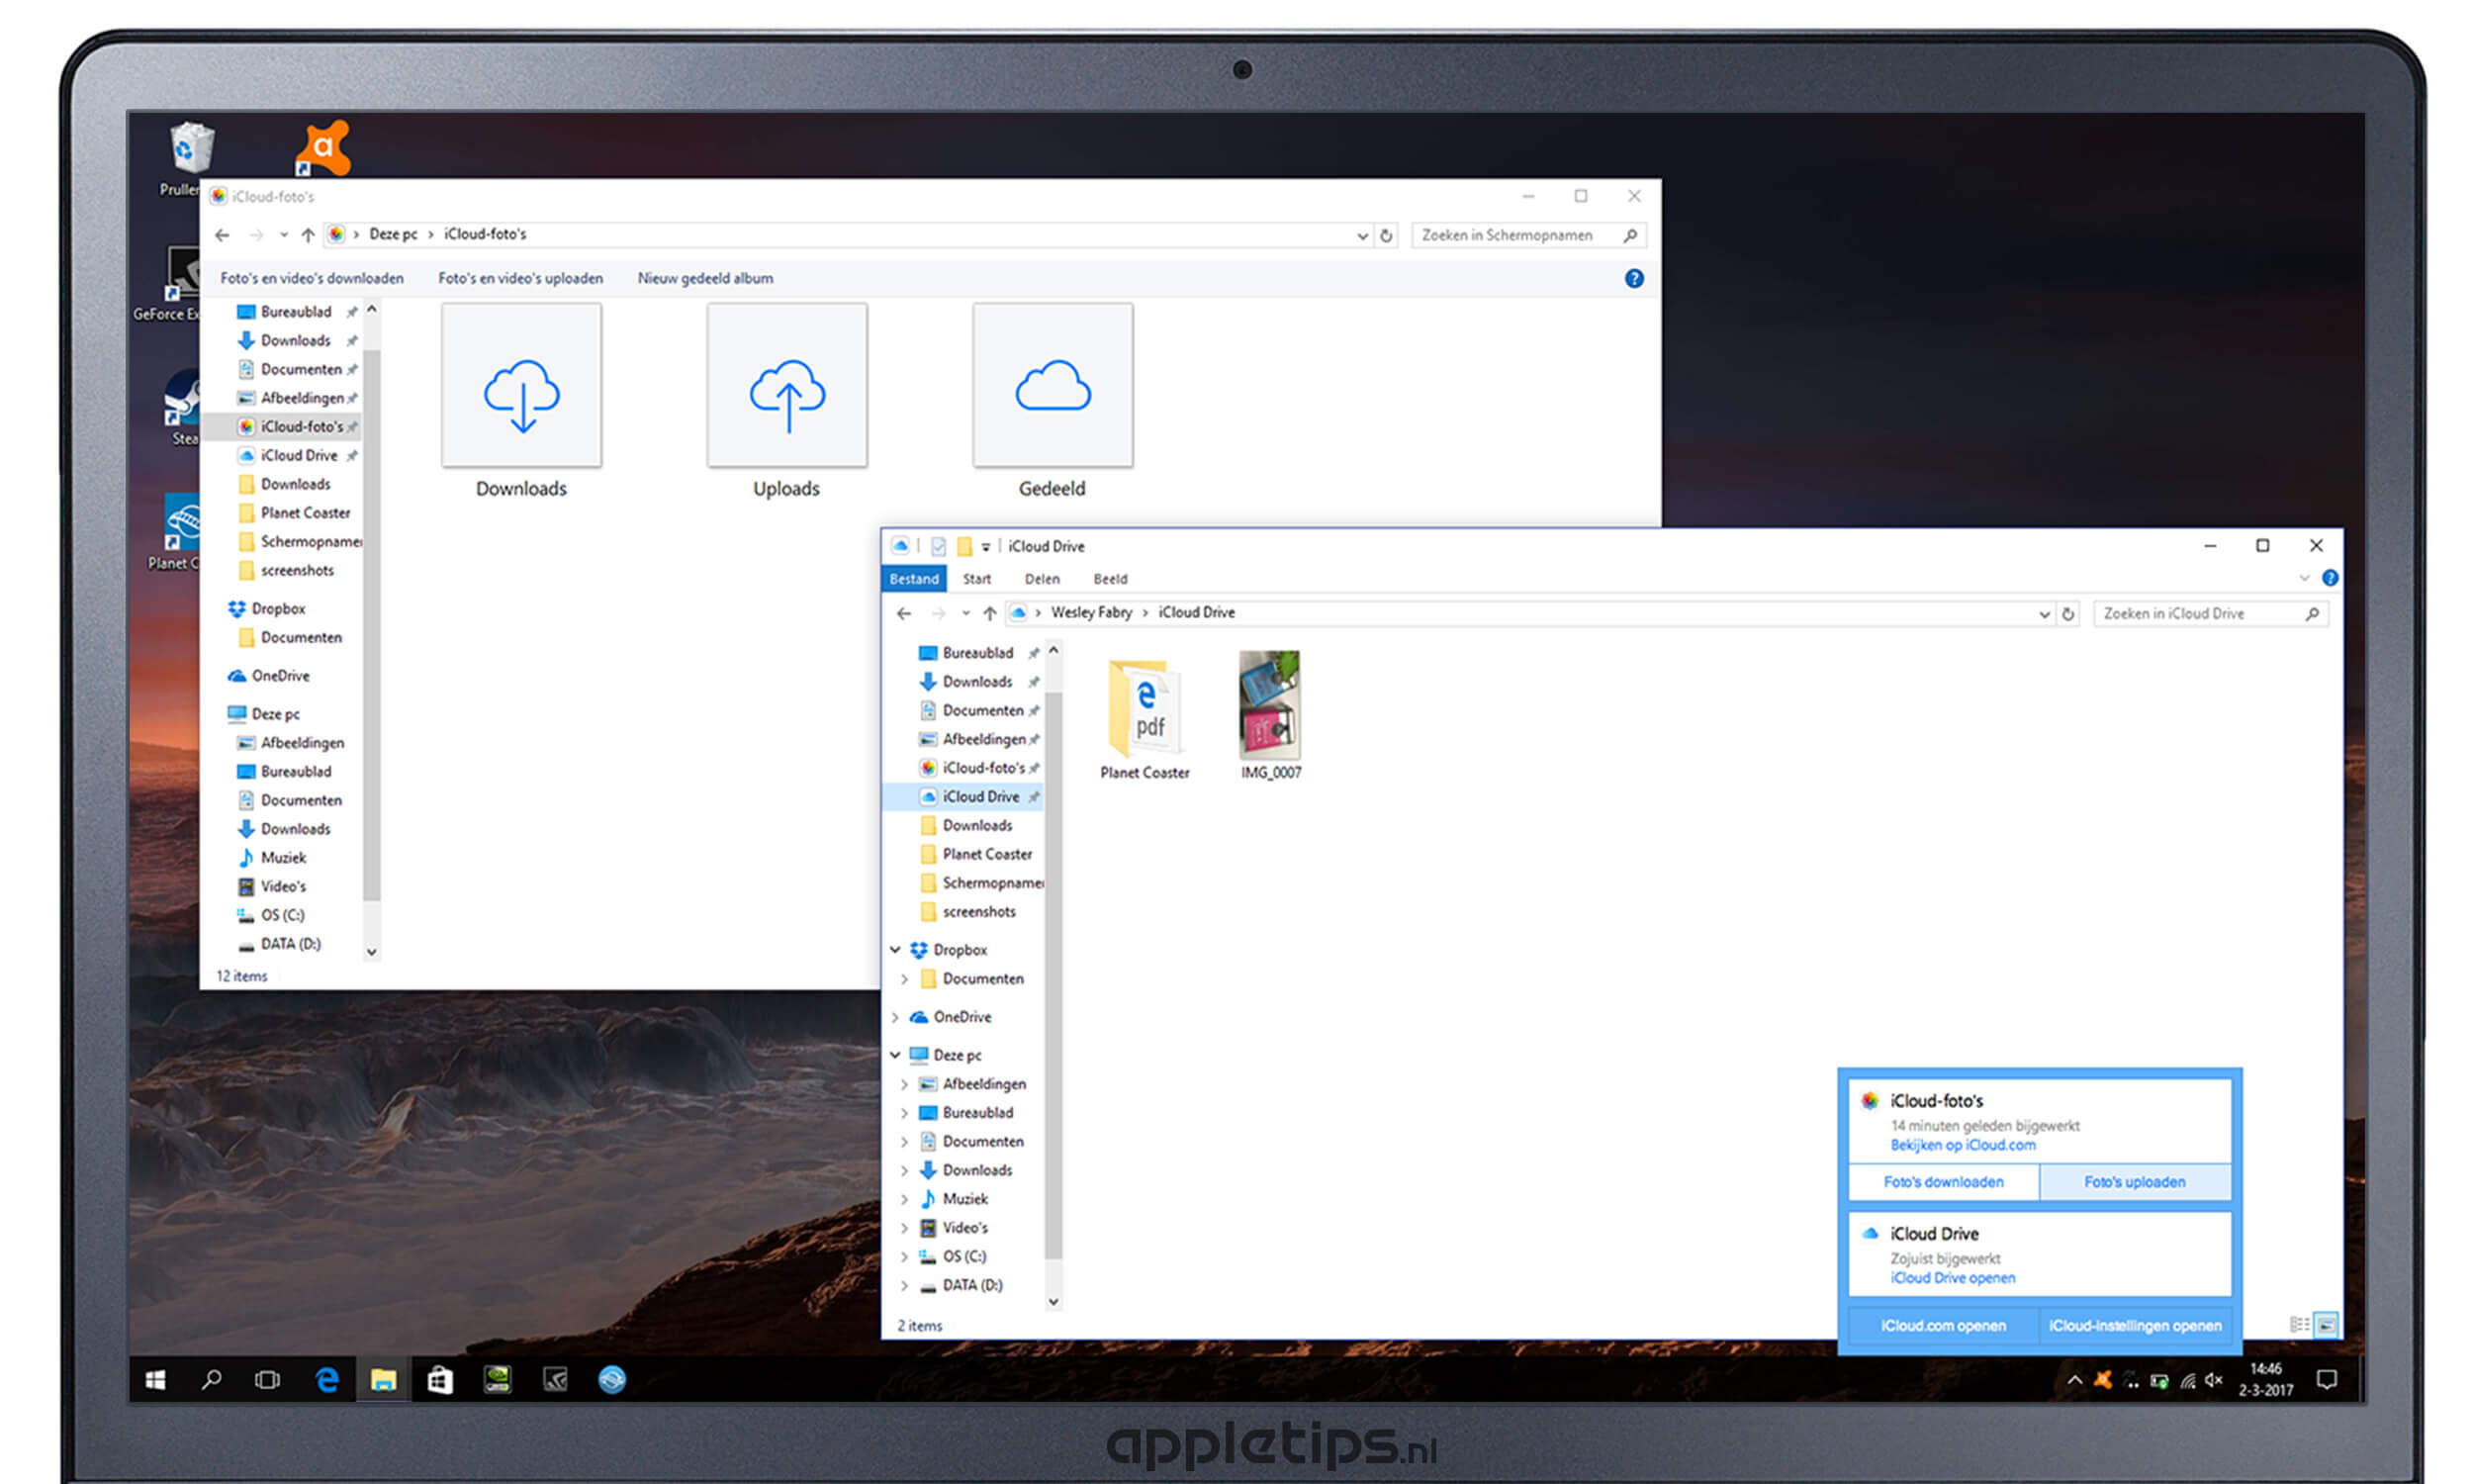Open Windows Store from taskbar
Viewport: 2473px width, 1484px height.
(440, 1380)
